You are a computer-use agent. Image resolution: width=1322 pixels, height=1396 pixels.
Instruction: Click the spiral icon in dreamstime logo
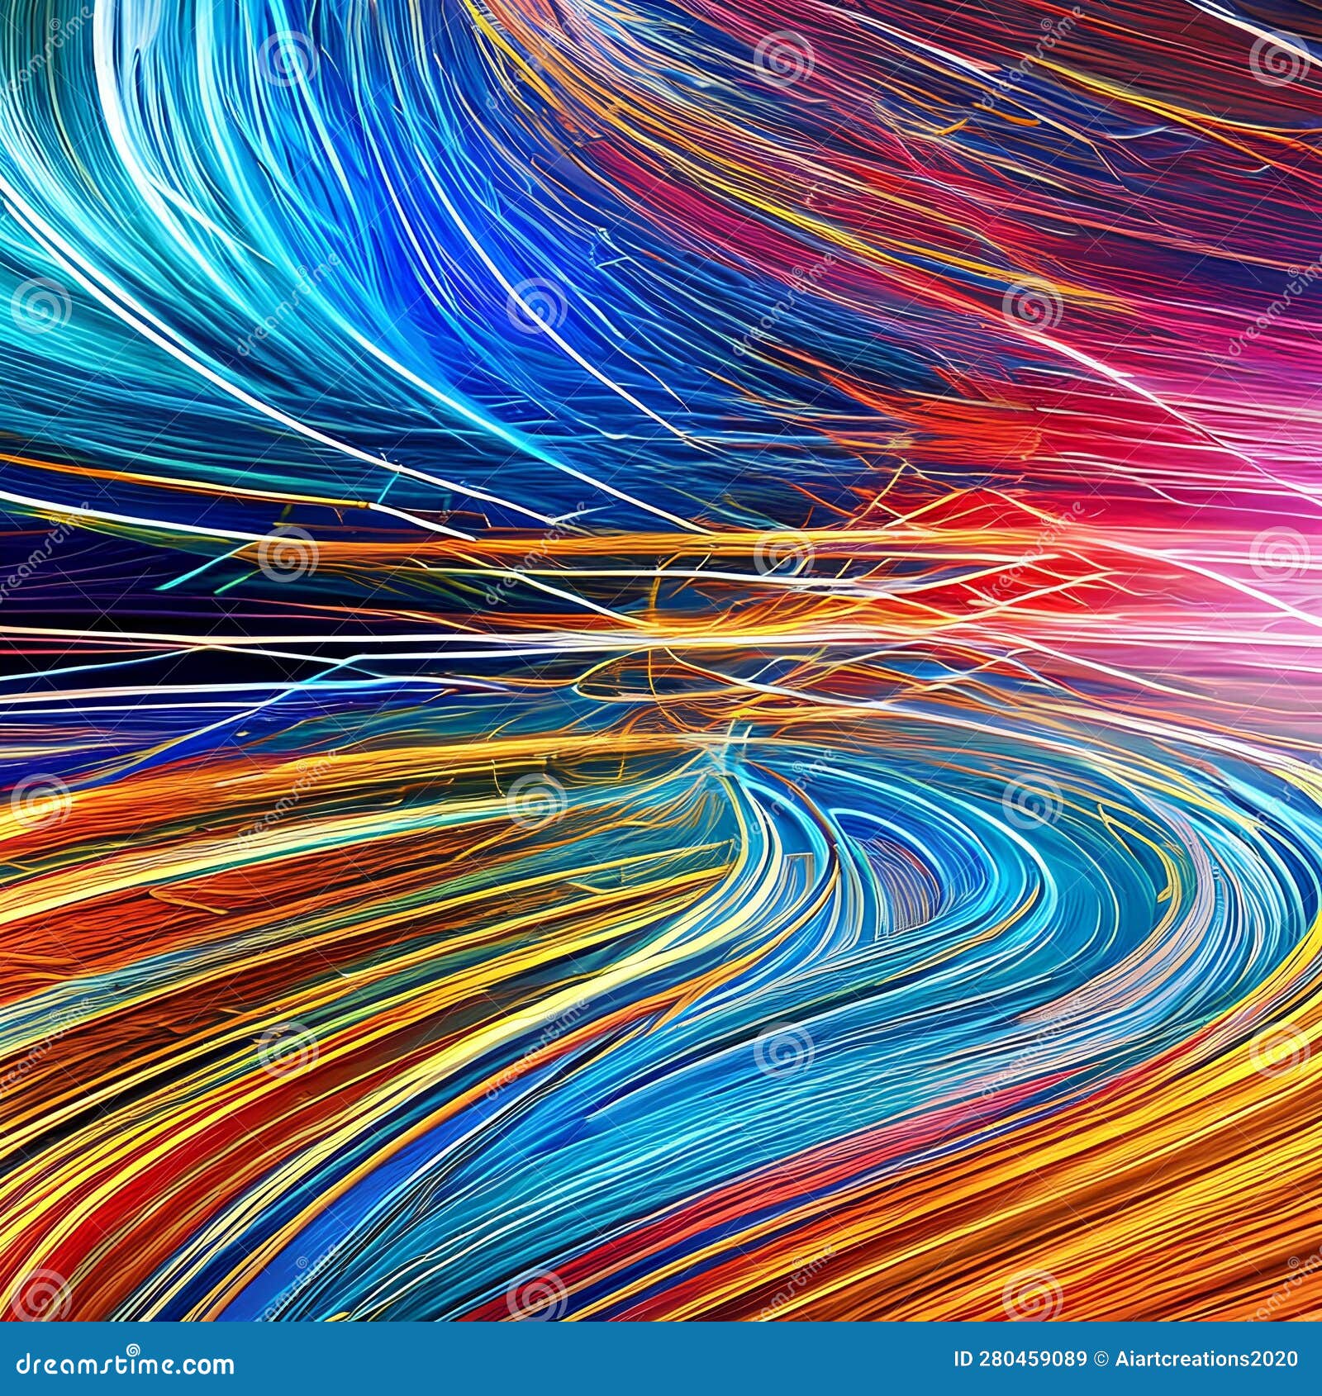coord(132,1350)
